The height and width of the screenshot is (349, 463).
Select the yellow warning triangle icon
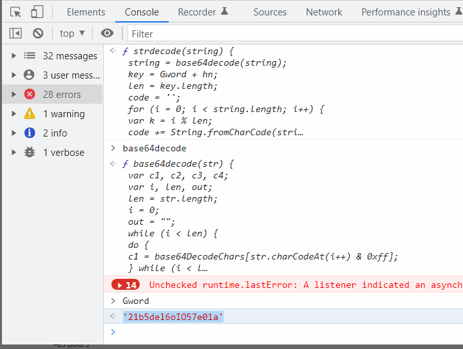coord(30,114)
